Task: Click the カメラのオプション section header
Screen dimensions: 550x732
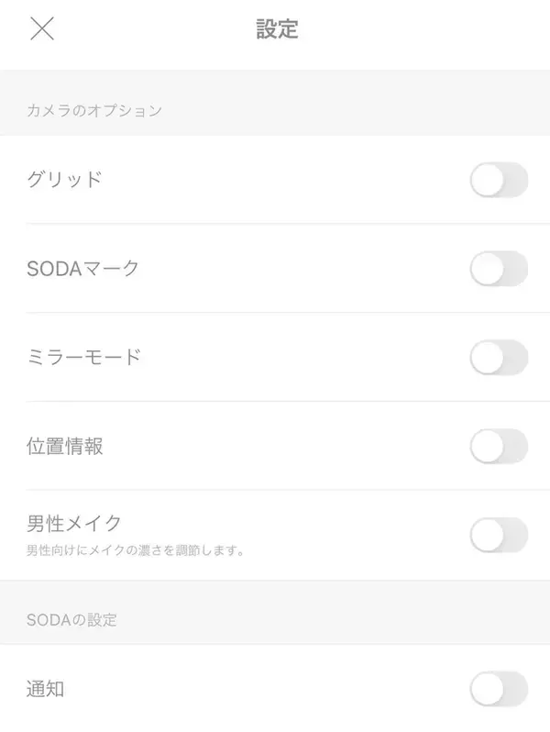Action: [94, 111]
